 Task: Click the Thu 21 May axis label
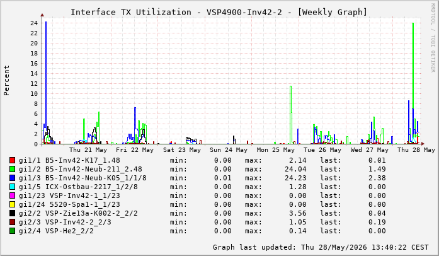point(88,150)
